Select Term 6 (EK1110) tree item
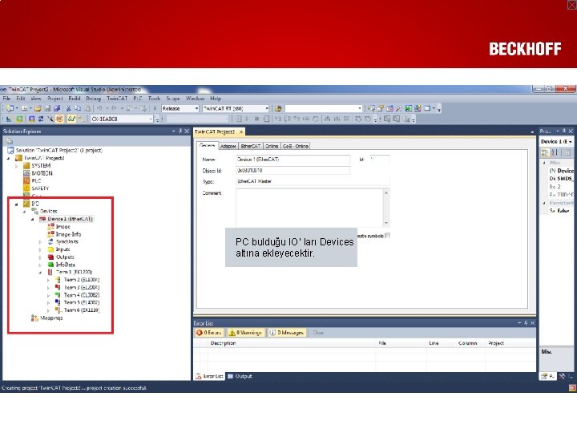The image size is (577, 433). point(82,310)
